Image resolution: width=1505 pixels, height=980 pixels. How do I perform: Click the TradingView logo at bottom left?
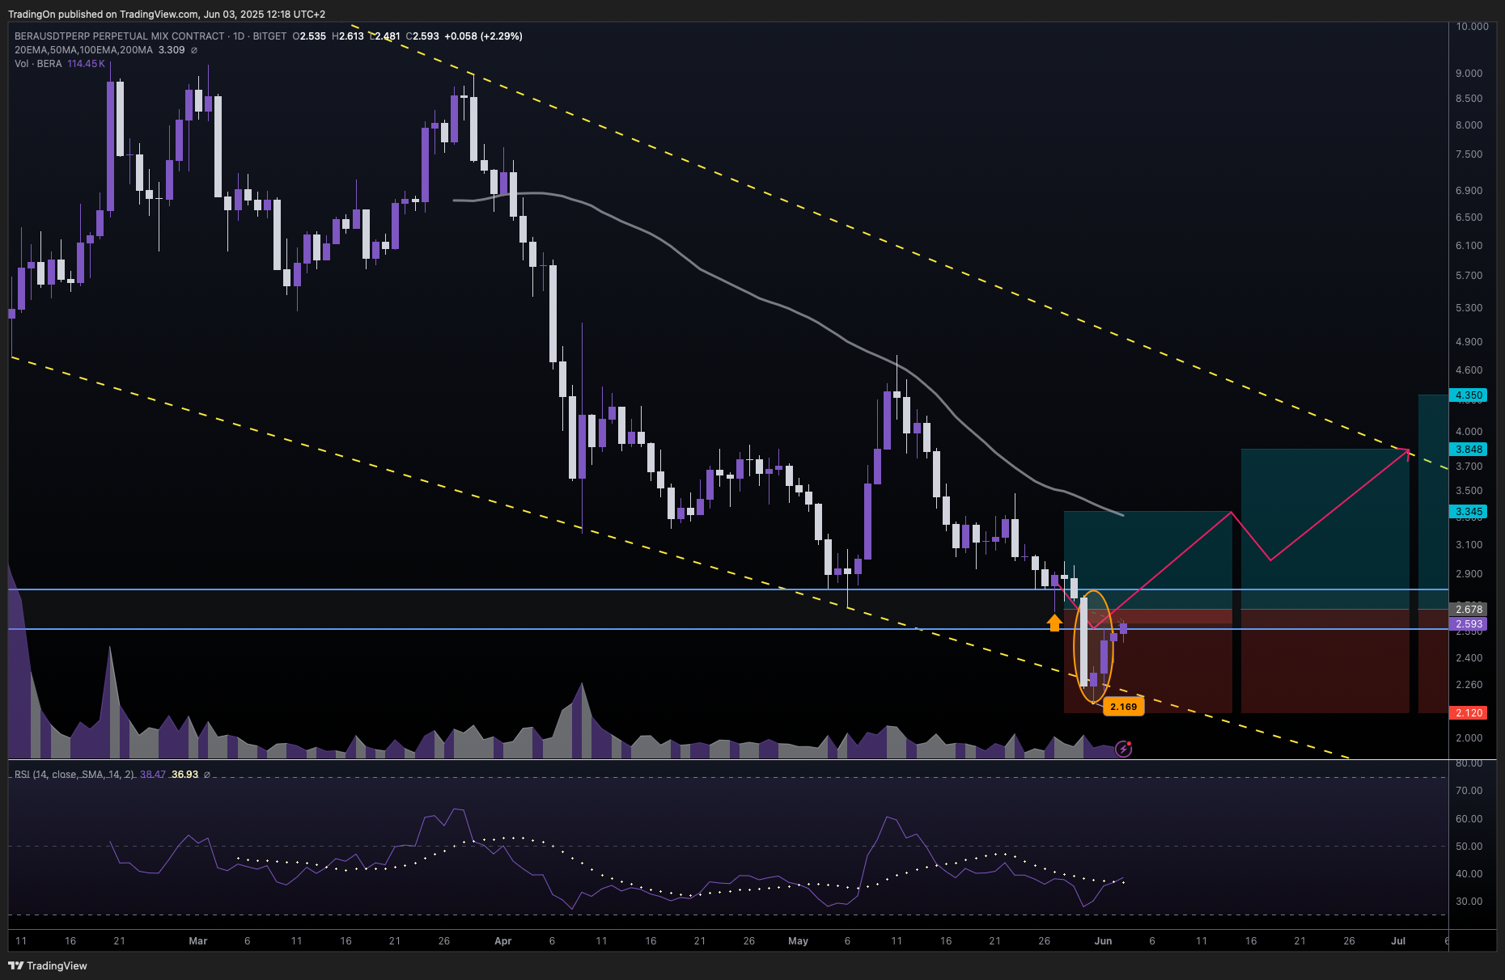coord(48,965)
